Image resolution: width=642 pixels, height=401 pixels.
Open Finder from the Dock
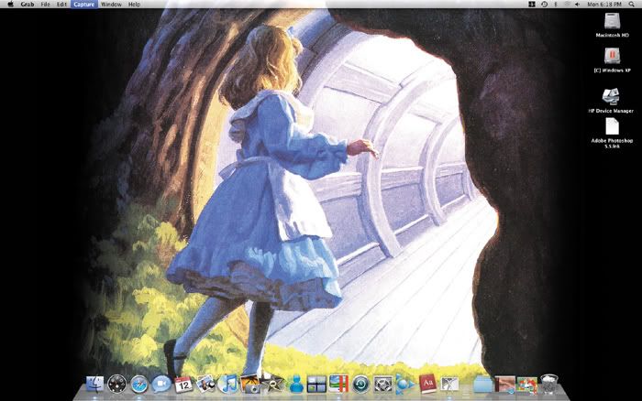pyautogui.click(x=94, y=385)
